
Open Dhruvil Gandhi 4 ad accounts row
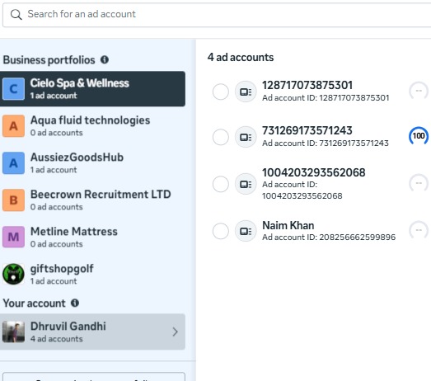tap(92, 332)
